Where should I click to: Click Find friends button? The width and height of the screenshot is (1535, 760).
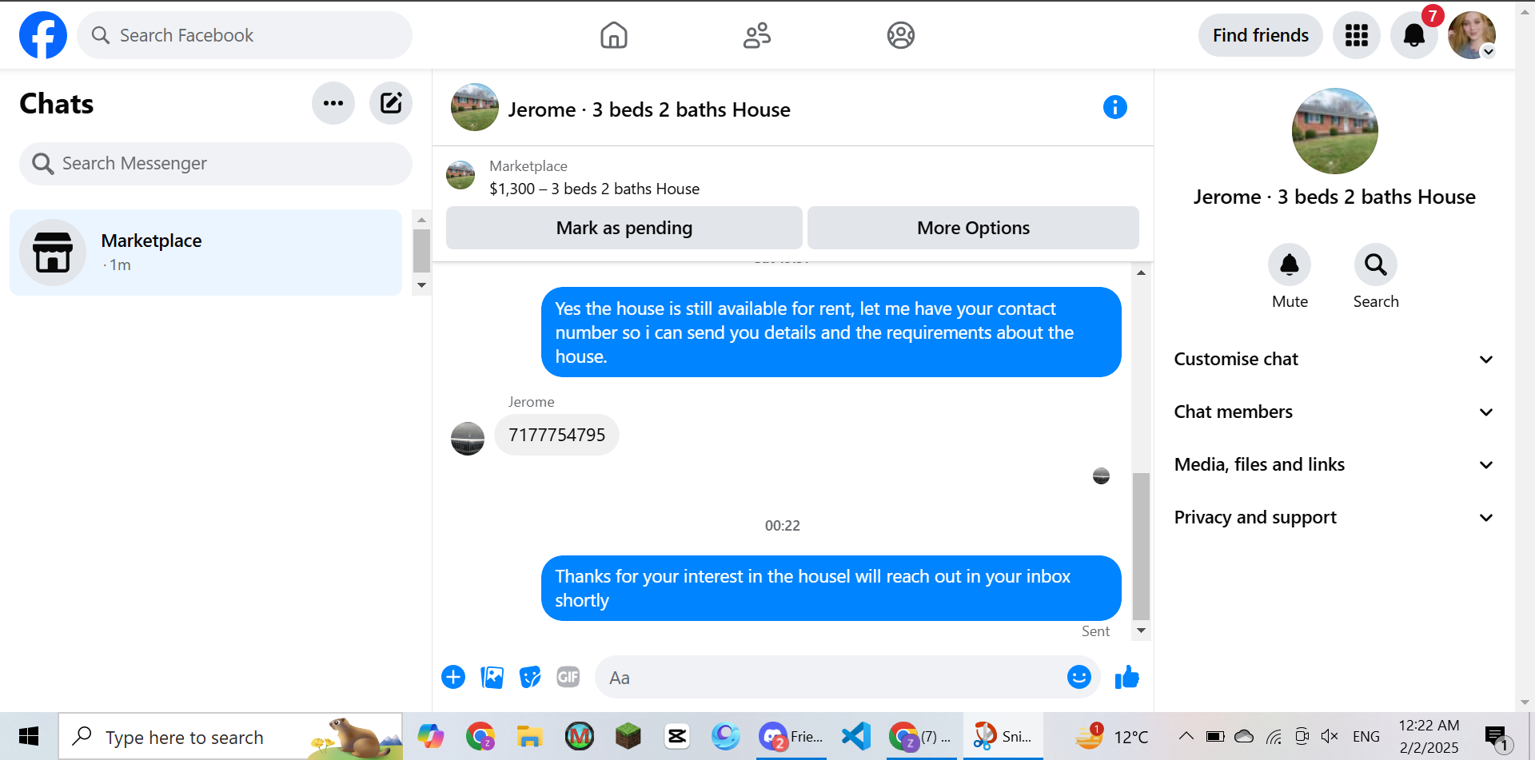point(1260,35)
